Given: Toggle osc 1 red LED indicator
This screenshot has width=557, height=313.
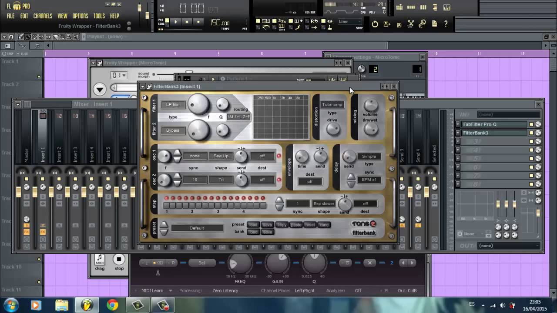Looking at the screenshot, I should click(x=279, y=156).
